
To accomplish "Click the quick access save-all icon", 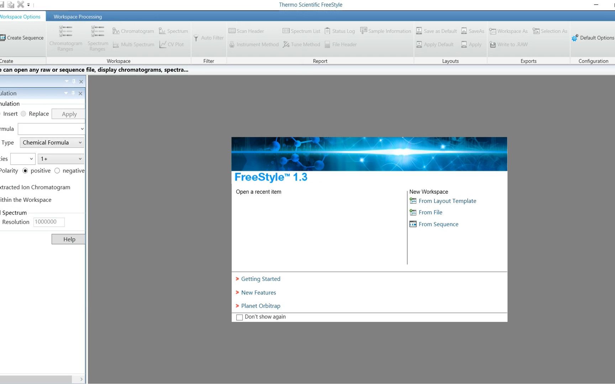I will point(11,5).
